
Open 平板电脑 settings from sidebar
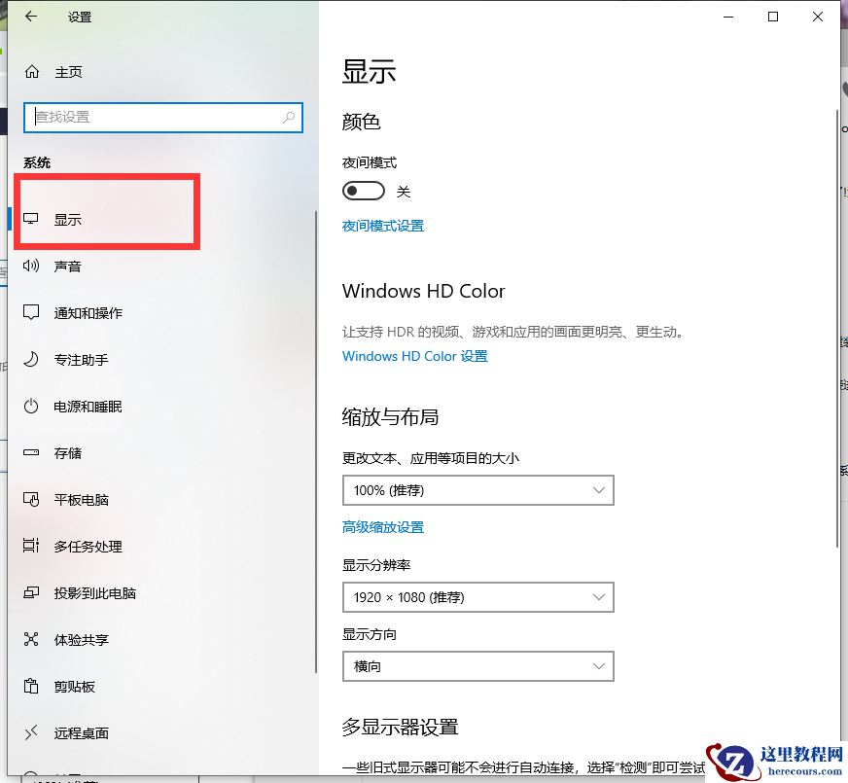(78, 500)
